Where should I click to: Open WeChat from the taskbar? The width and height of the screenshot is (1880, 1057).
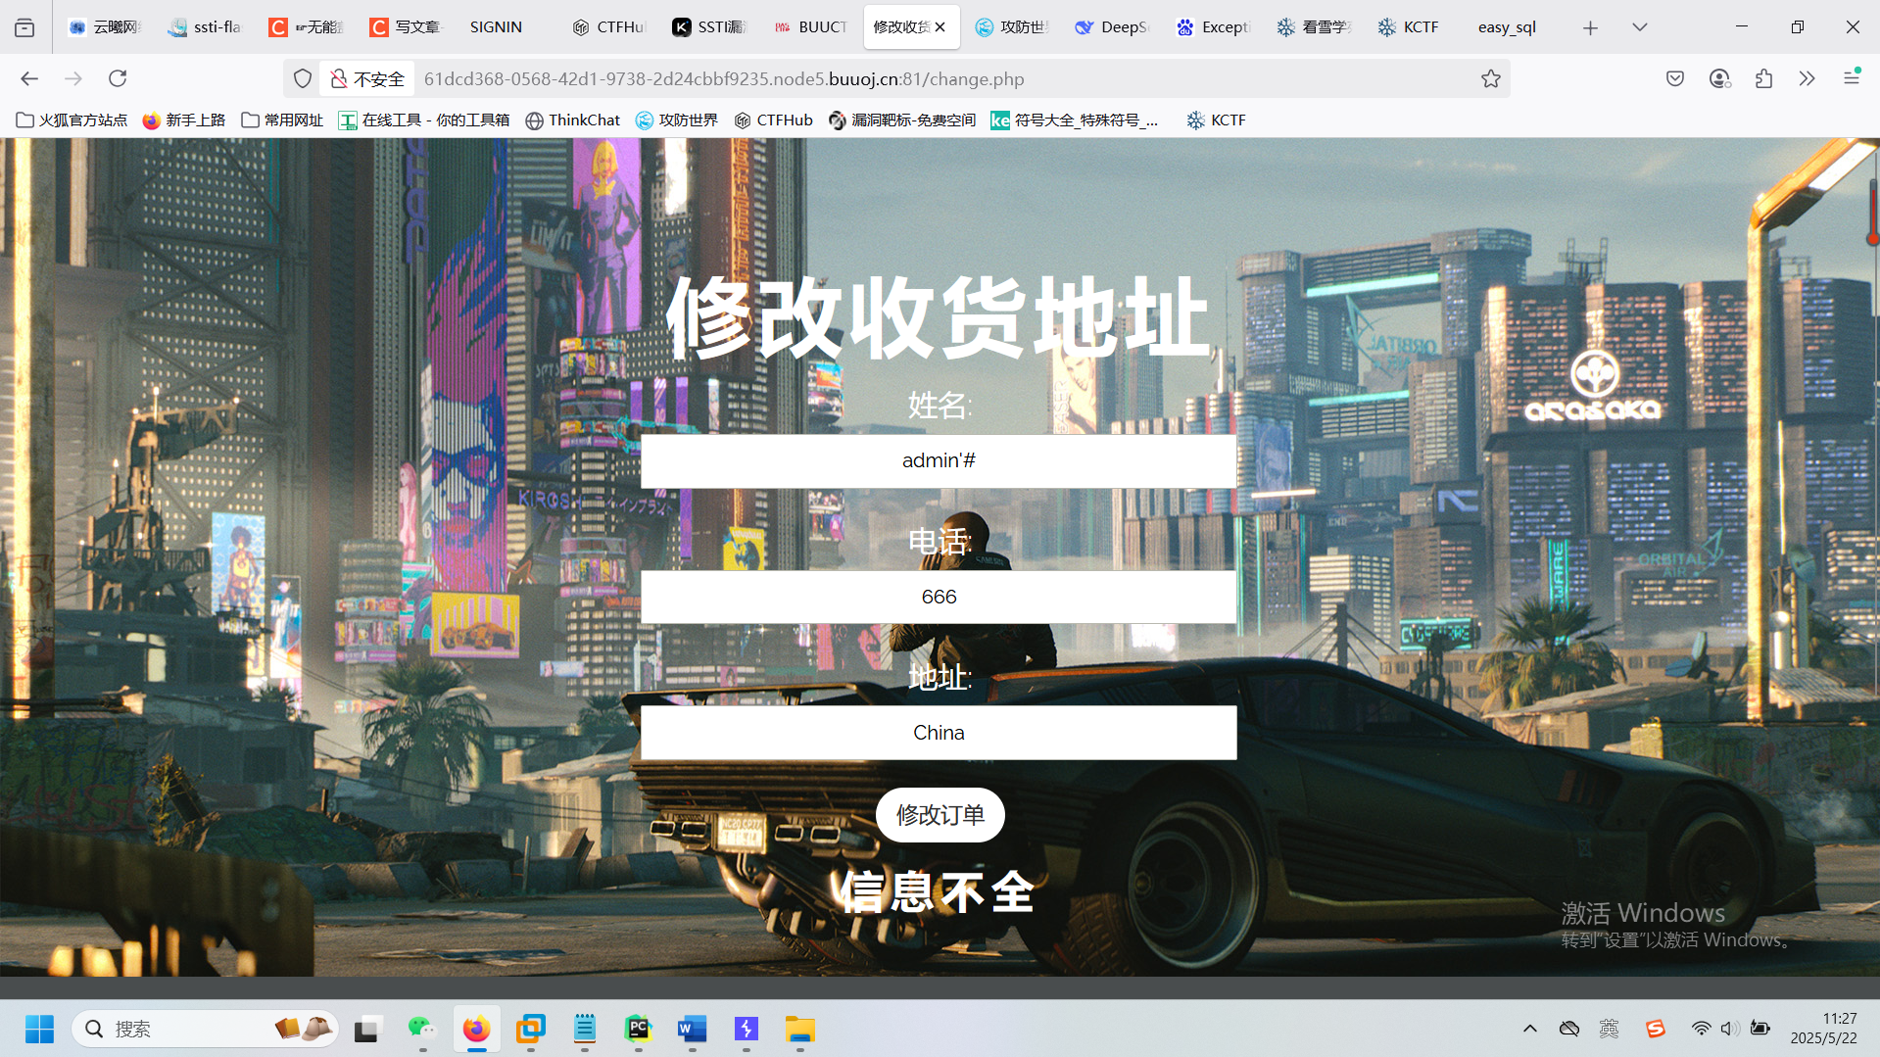pos(421,1029)
